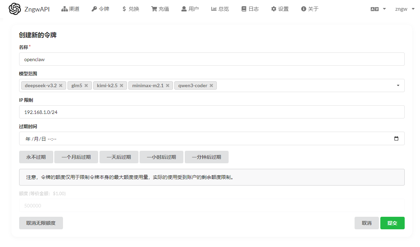Open the language switcher dropdown
Image resolution: width=420 pixels, height=247 pixels.
(378, 9)
